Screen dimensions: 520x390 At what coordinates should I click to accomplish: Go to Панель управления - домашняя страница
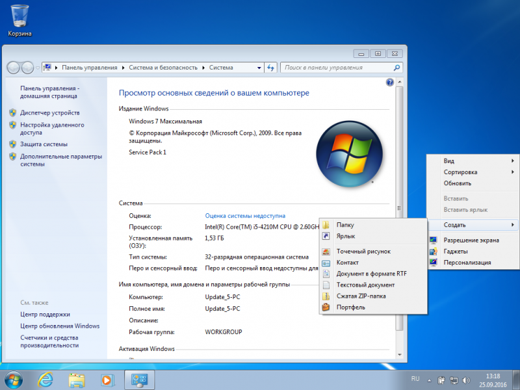pyautogui.click(x=50, y=92)
